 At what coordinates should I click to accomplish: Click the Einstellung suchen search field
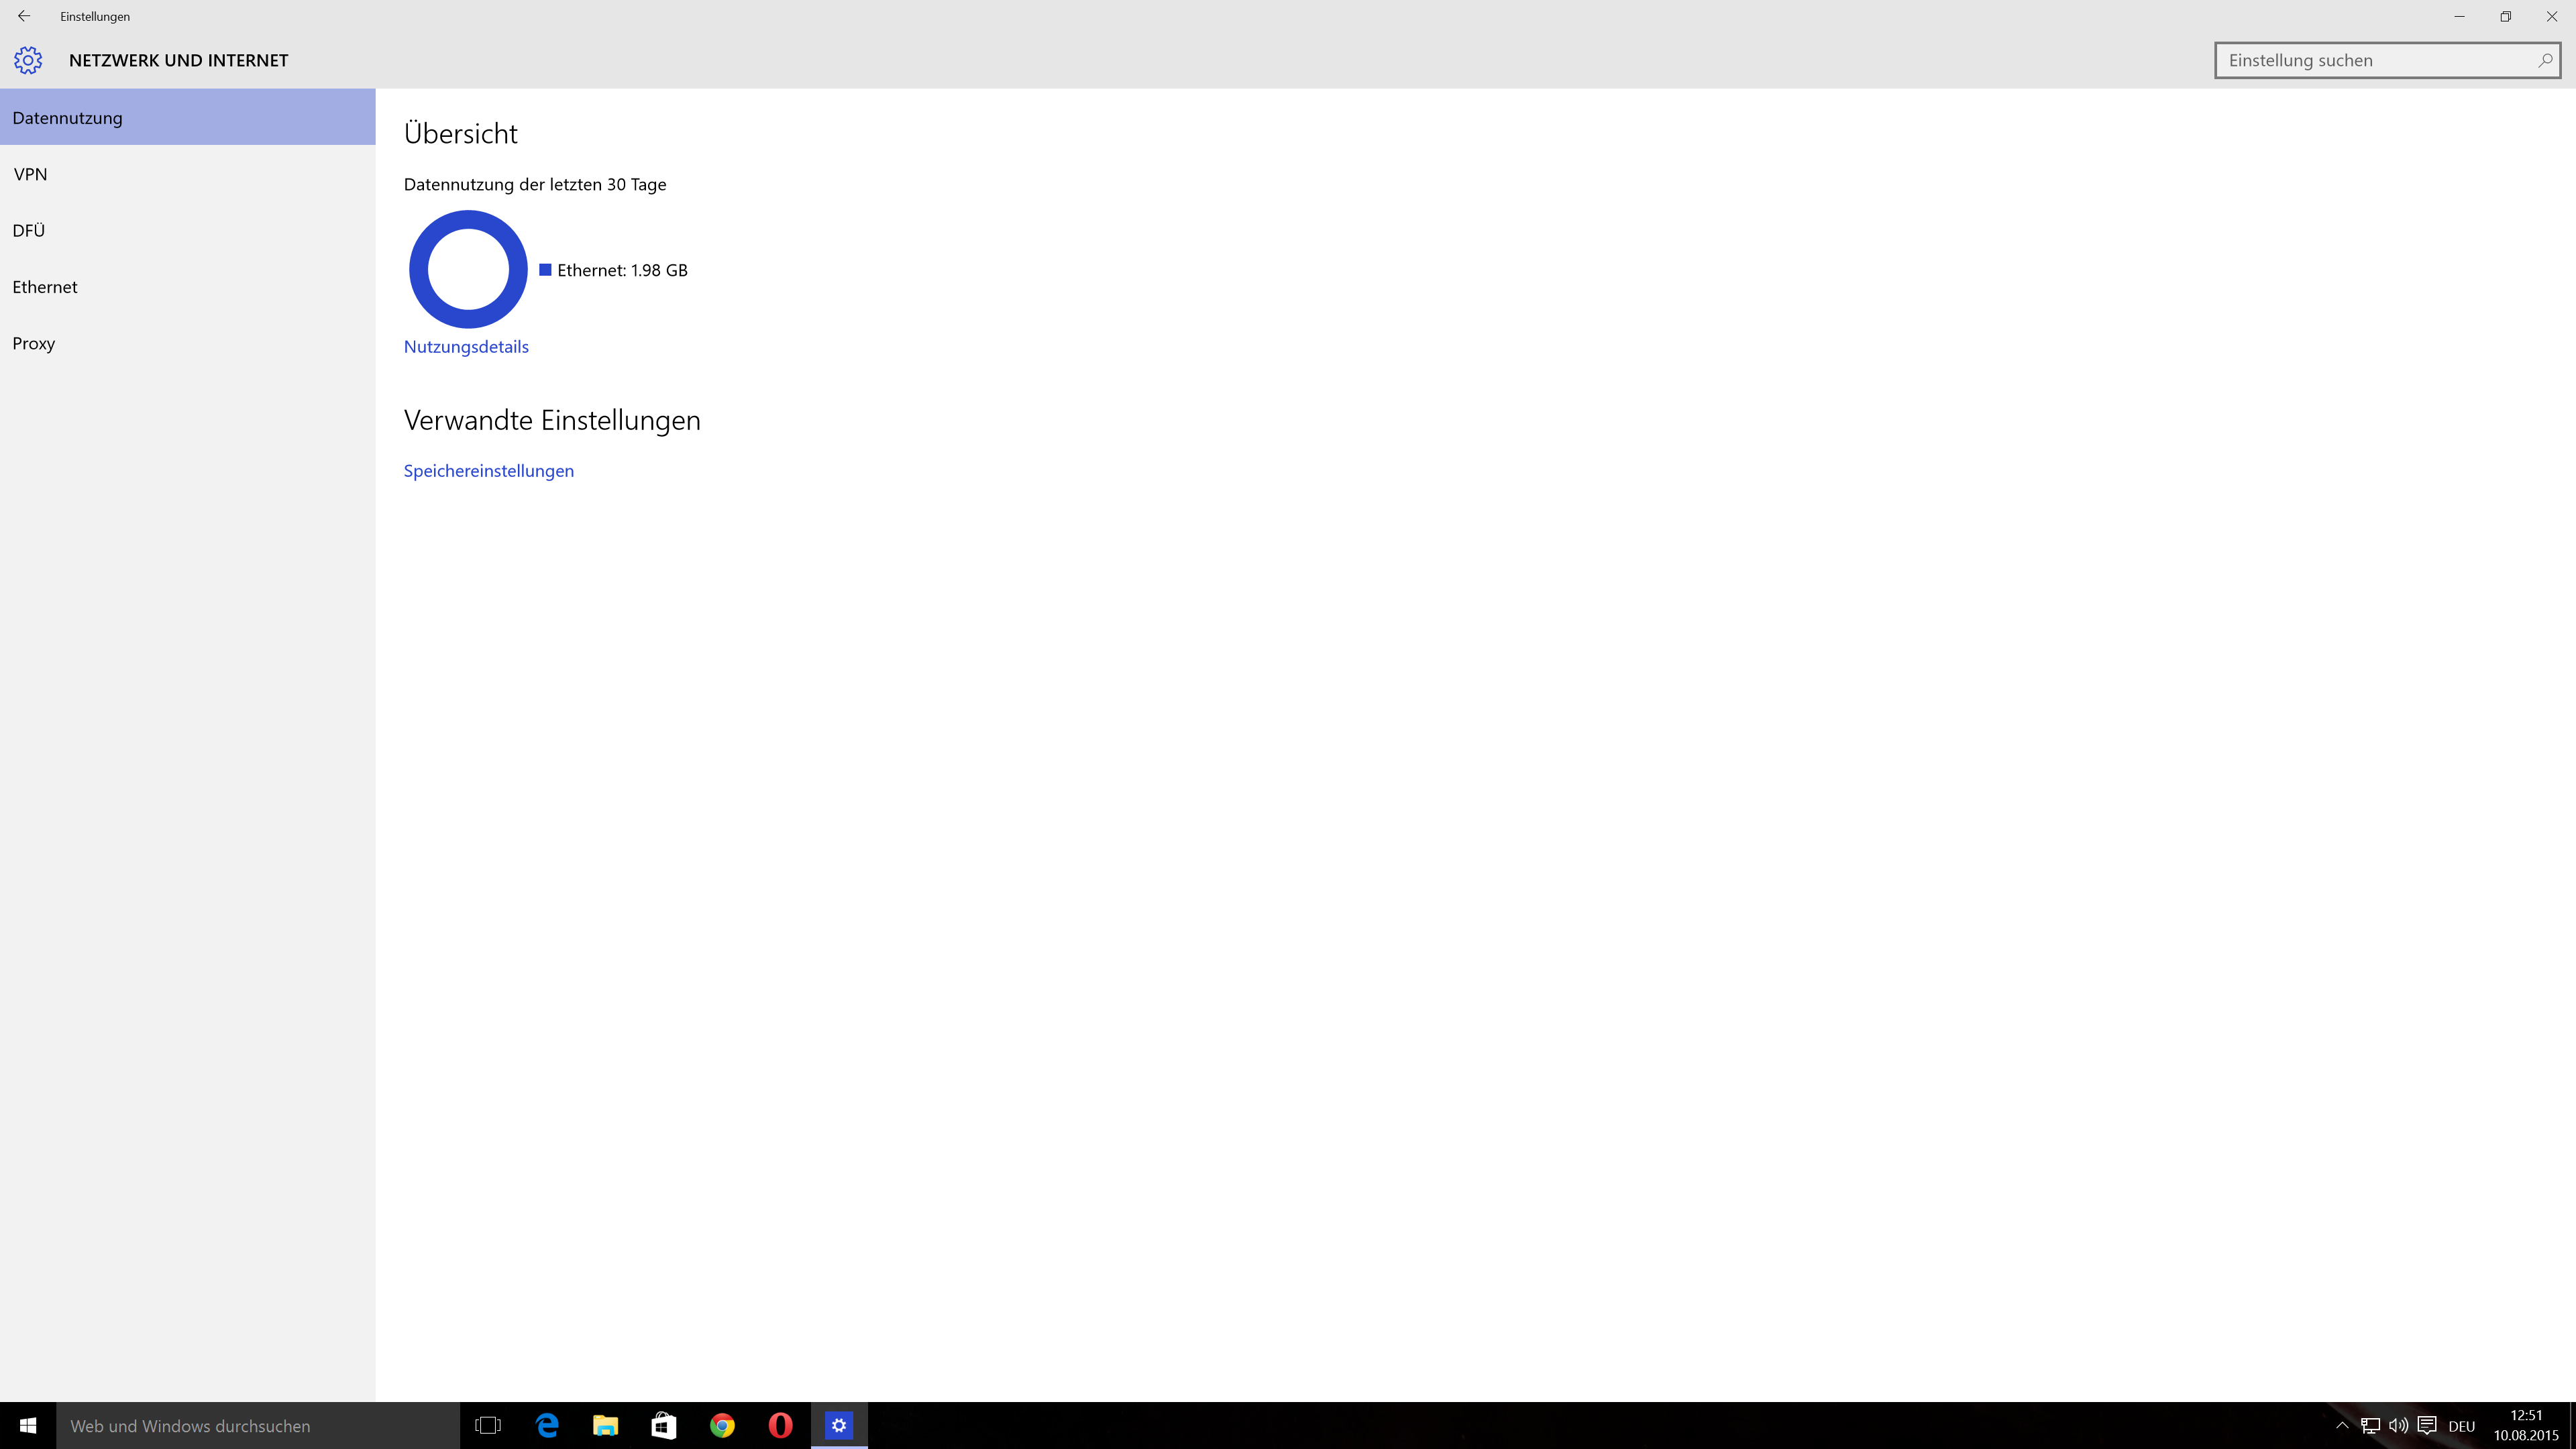click(2370, 60)
